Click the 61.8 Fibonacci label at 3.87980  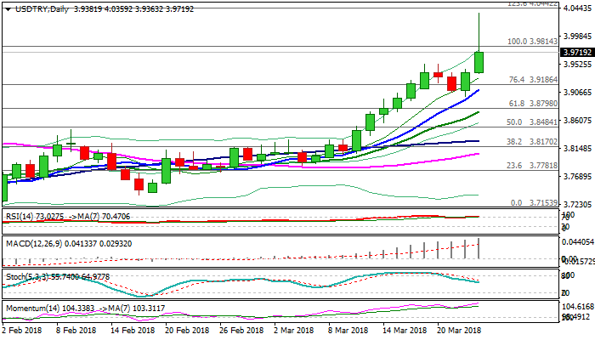(x=533, y=104)
